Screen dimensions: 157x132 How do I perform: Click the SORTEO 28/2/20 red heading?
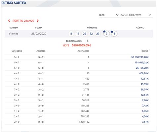[23, 21]
